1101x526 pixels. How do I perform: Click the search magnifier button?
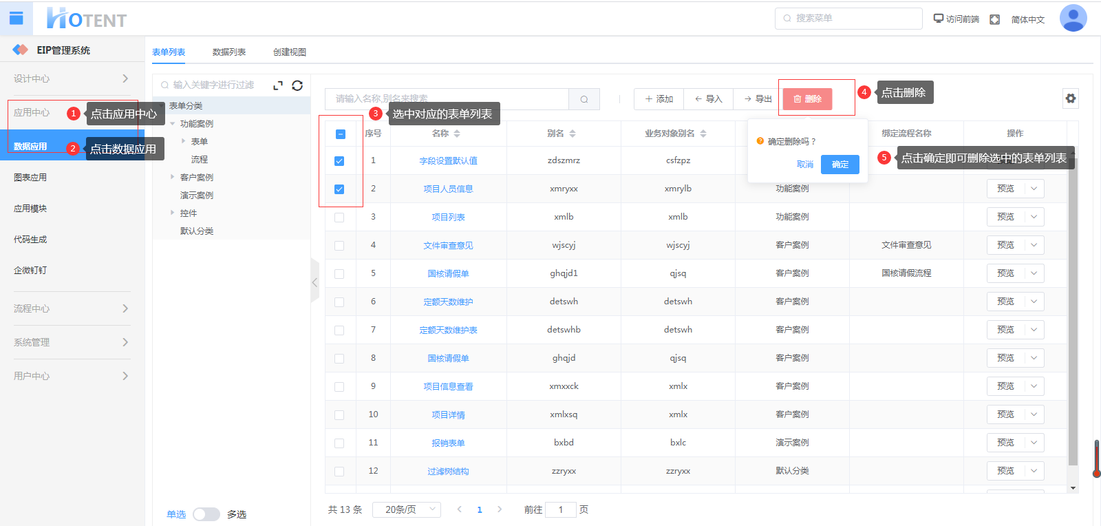pos(584,99)
